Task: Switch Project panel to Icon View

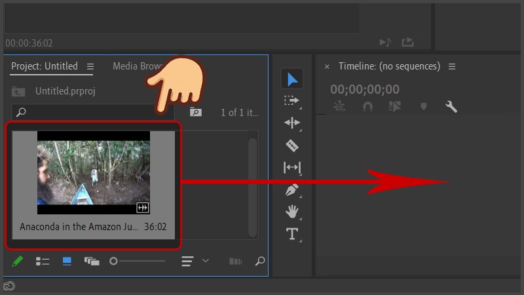Action: tap(67, 261)
